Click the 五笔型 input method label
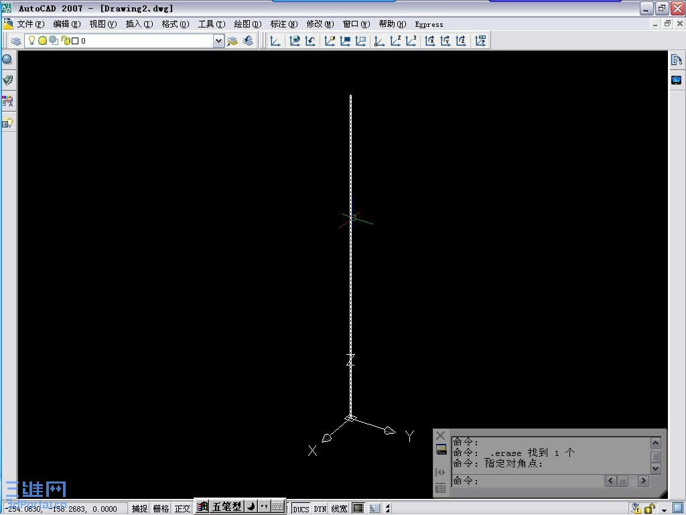 226,507
